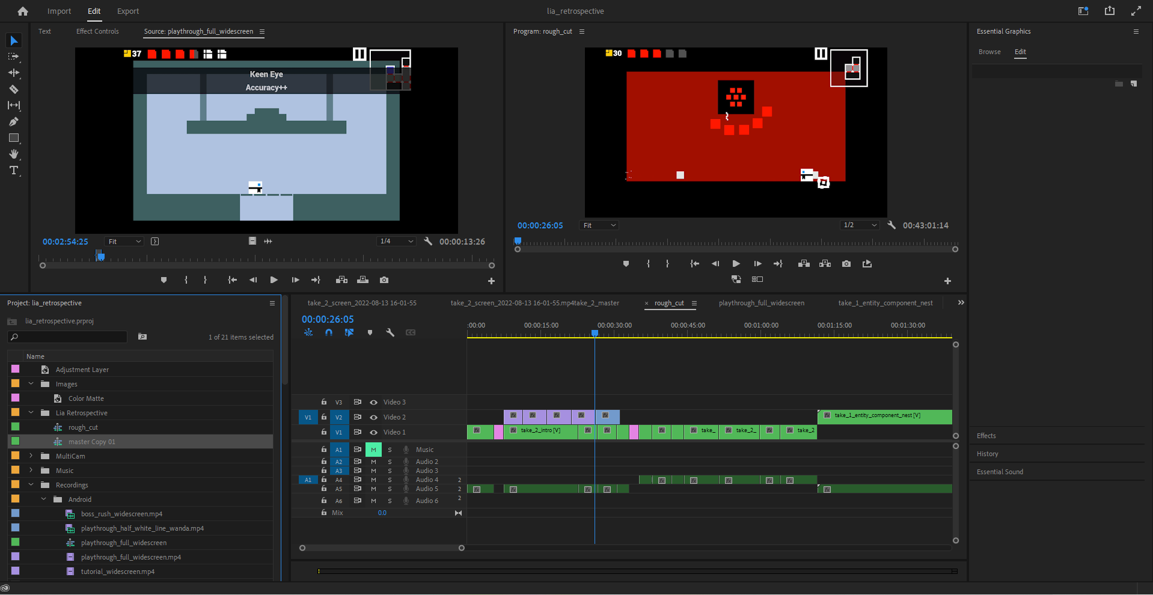Screen dimensions: 1153x595
Task: Click Lift button in Program monitor
Action: click(x=804, y=263)
